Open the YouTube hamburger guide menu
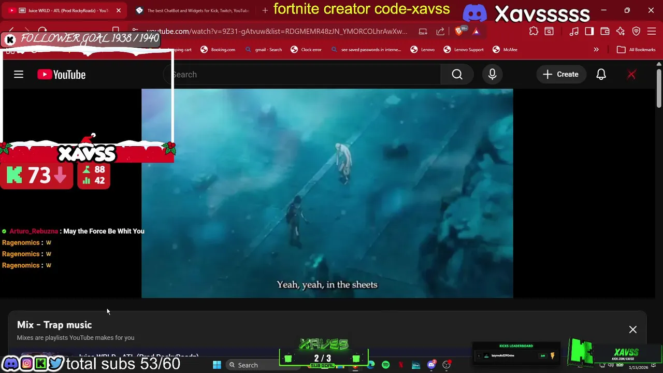The height and width of the screenshot is (373, 663). click(x=19, y=75)
